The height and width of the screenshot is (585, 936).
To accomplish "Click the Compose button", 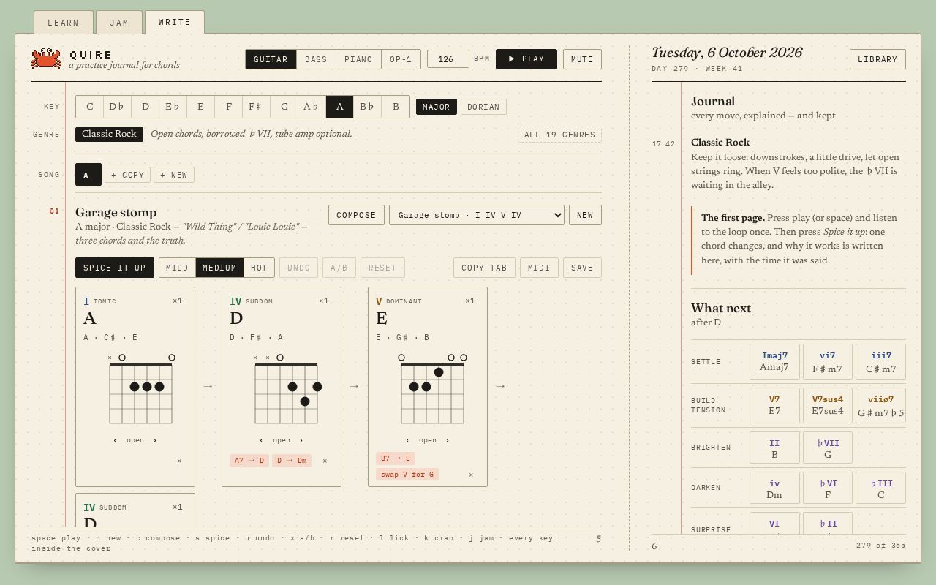I will click(x=356, y=215).
